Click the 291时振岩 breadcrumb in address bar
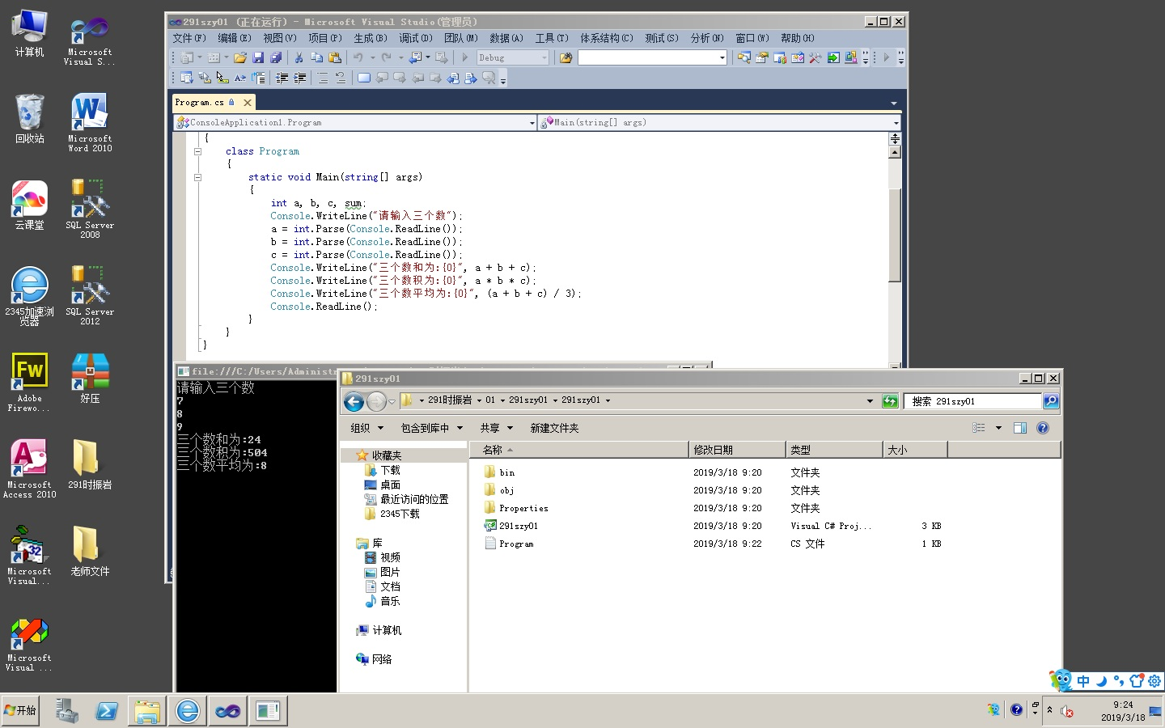1165x728 pixels. click(x=450, y=400)
